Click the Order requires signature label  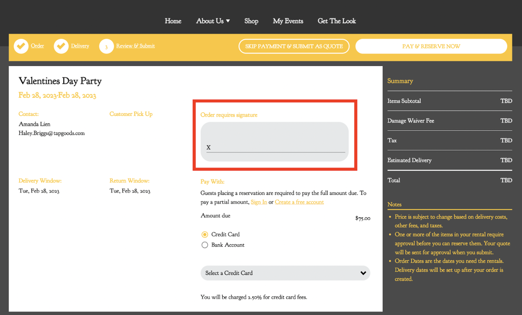(x=229, y=115)
